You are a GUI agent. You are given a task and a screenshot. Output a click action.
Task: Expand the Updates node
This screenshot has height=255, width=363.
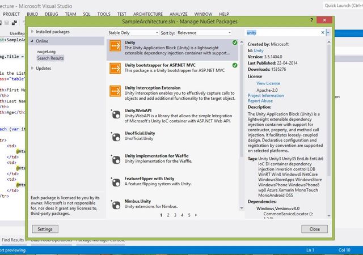pyautogui.click(x=32, y=68)
